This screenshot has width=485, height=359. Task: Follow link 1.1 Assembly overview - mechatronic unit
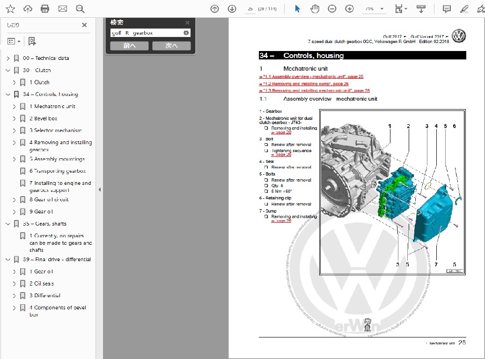point(311,76)
